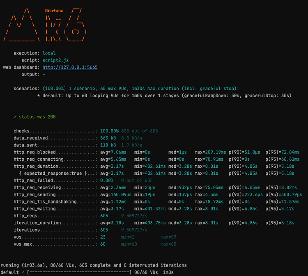Click the 1.9 kB/s send rate
This screenshot has width=308, height=276.
[x=131, y=145]
